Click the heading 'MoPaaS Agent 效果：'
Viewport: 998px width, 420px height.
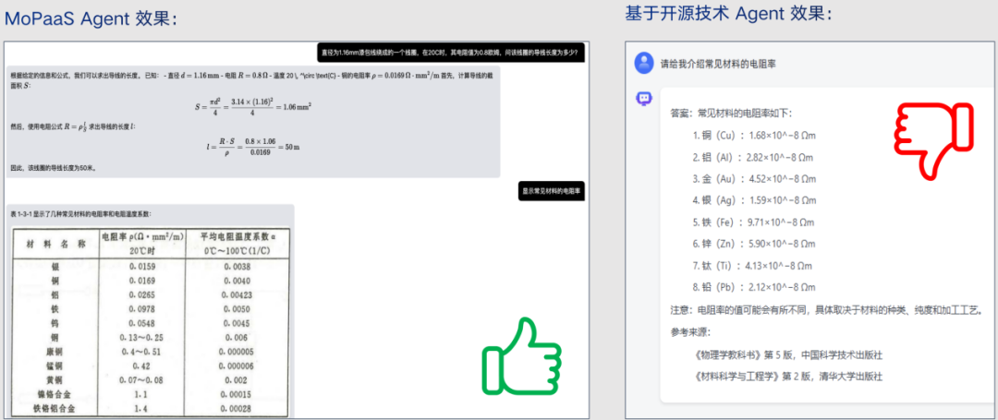(x=90, y=19)
